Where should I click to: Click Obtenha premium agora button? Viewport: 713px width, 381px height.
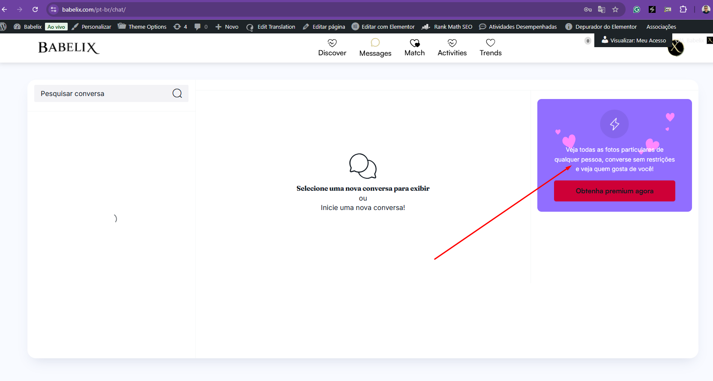click(x=614, y=191)
